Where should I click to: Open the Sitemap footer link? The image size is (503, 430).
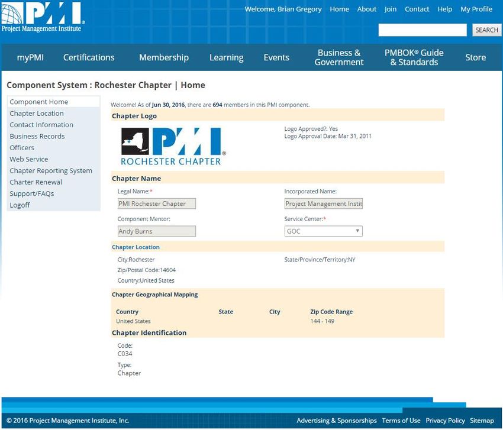(x=482, y=421)
